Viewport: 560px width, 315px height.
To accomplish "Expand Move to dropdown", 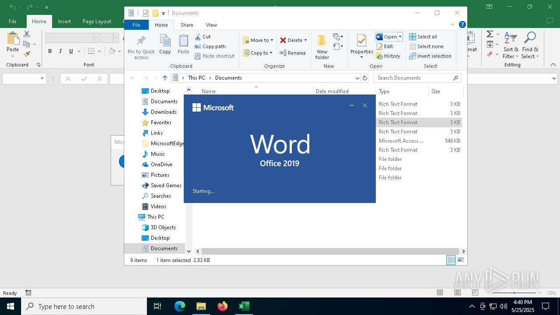I will click(272, 40).
